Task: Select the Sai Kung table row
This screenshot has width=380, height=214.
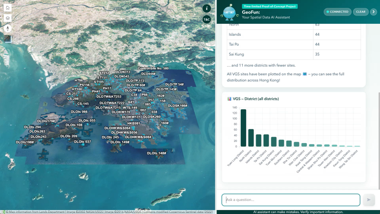Action: 294,54
